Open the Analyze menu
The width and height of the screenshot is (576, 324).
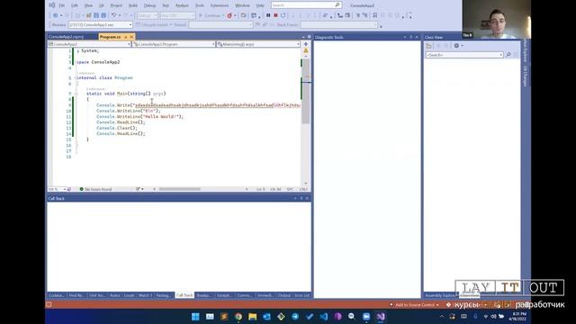tap(182, 5)
